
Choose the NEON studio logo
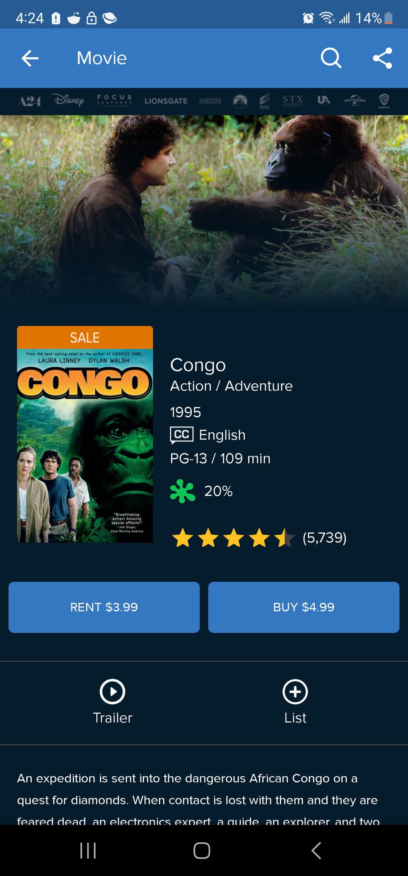(x=210, y=101)
